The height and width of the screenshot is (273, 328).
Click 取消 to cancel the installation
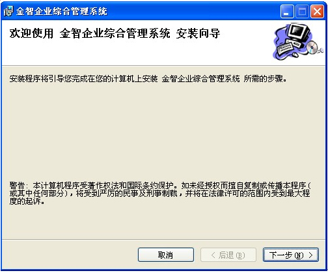tap(166, 255)
